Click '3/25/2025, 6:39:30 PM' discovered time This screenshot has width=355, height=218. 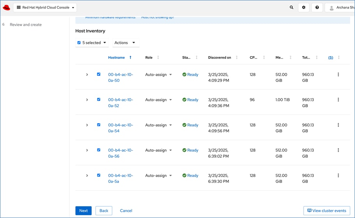click(218, 178)
